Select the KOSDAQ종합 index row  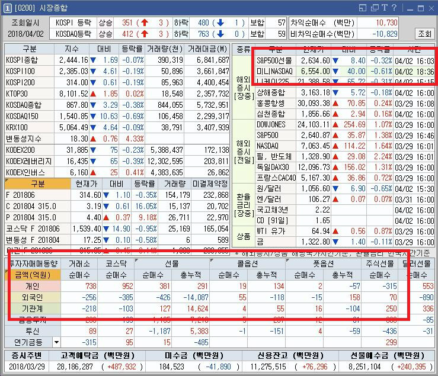point(28,105)
